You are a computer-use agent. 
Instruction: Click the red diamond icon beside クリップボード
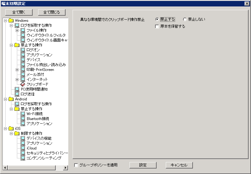23,84
